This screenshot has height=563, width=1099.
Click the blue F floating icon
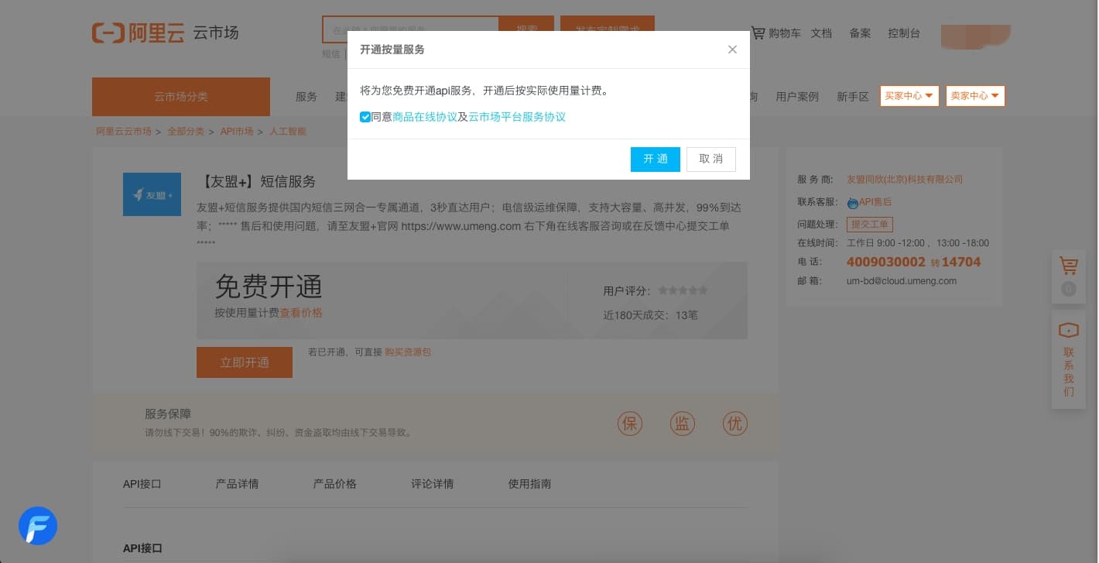click(38, 526)
